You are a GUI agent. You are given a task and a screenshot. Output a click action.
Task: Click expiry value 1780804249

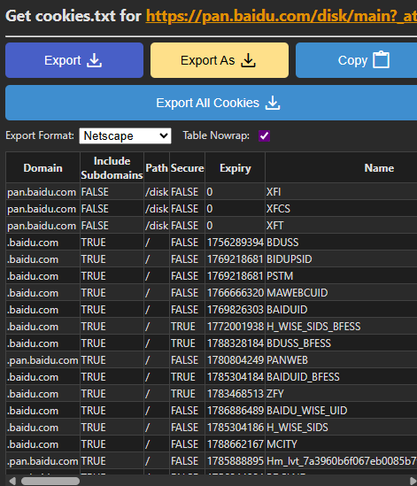point(236,359)
